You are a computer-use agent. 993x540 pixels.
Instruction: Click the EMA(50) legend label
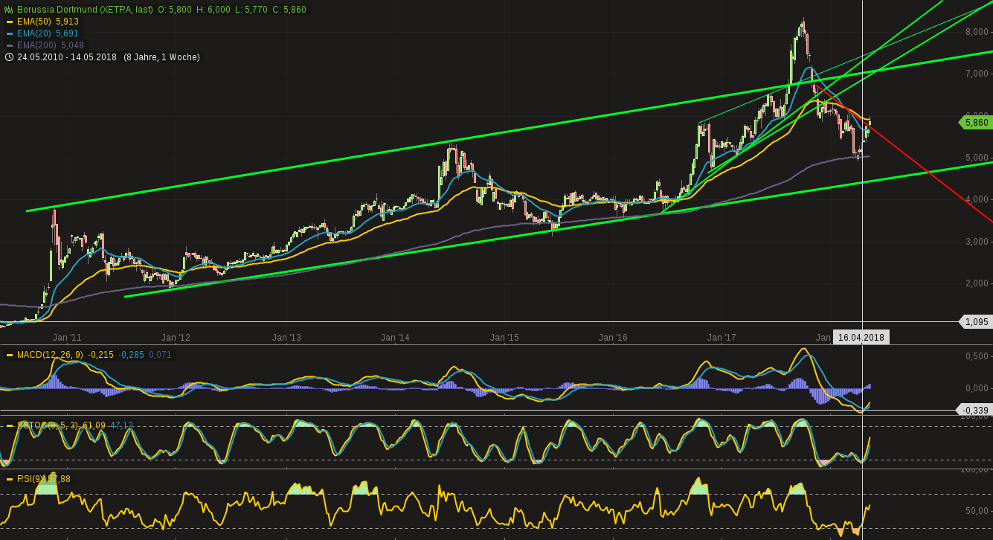(34, 22)
